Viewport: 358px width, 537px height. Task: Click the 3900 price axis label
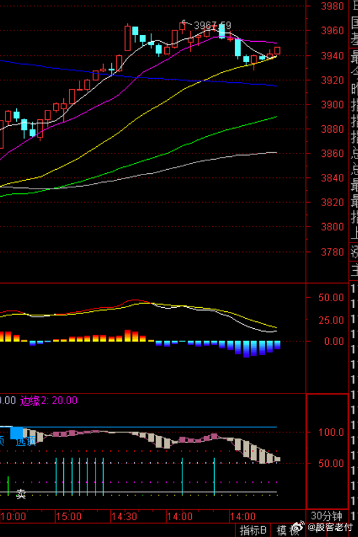coord(332,104)
